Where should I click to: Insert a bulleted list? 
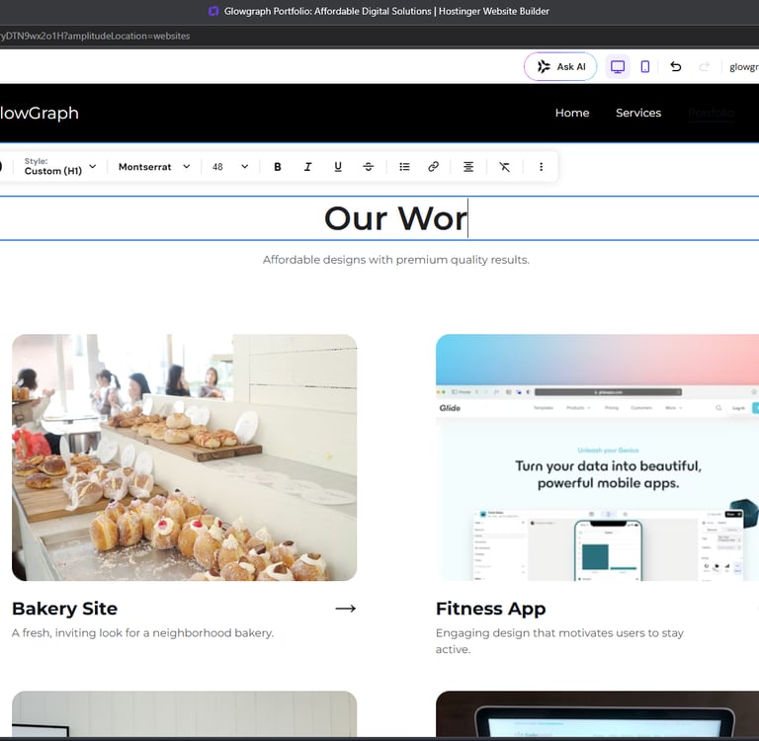click(x=404, y=167)
